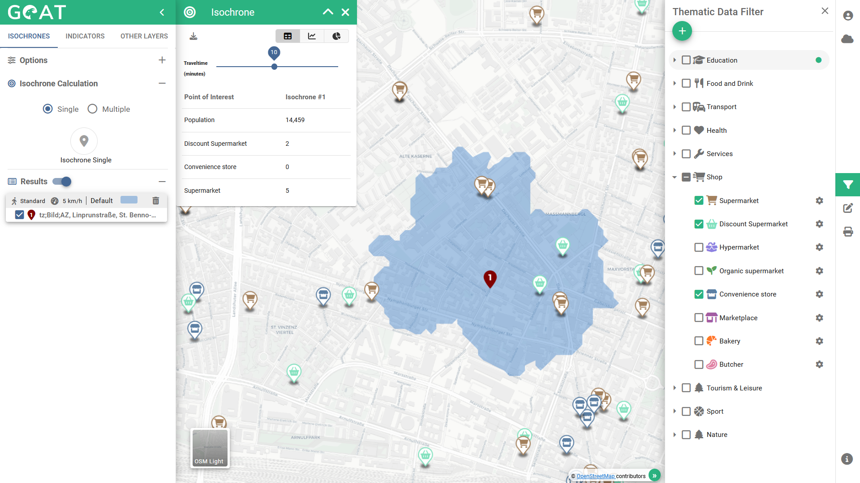Delete the isochrone result via trash icon
This screenshot has height=483, width=860.
[155, 201]
